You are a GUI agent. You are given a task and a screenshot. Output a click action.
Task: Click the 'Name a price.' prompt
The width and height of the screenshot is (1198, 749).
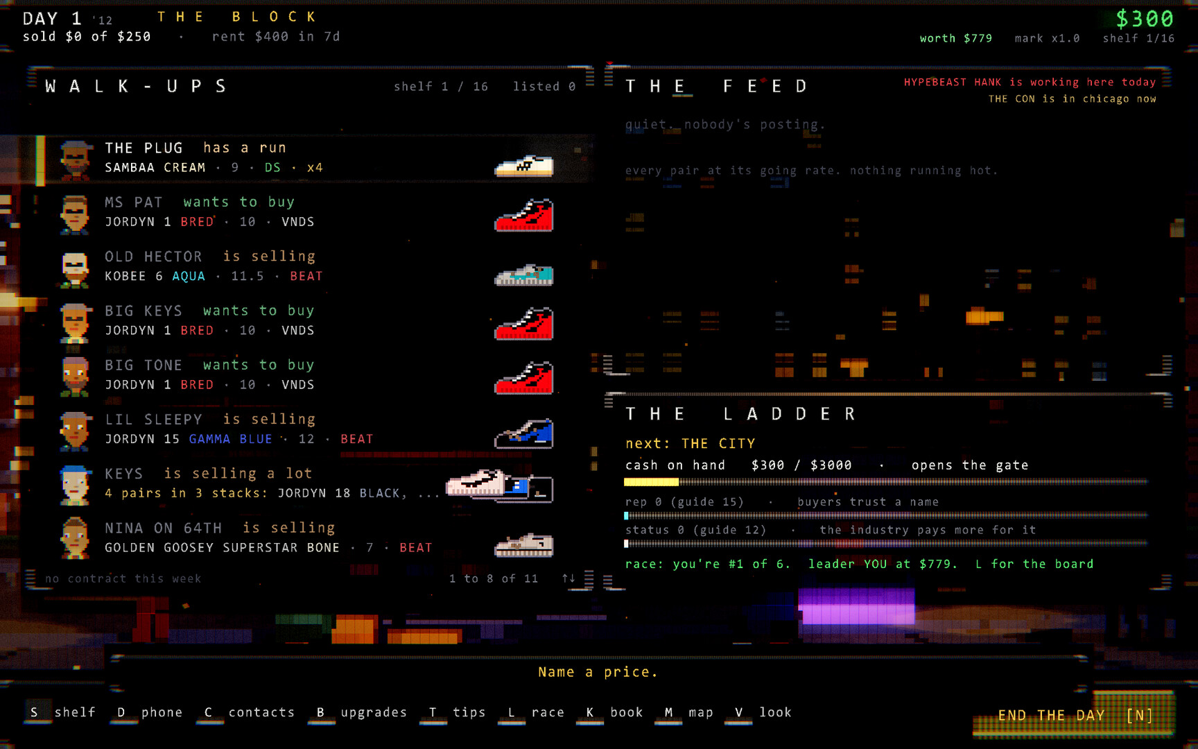(598, 671)
